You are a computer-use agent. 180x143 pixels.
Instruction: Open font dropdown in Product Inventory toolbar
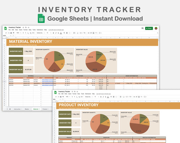(89, 97)
